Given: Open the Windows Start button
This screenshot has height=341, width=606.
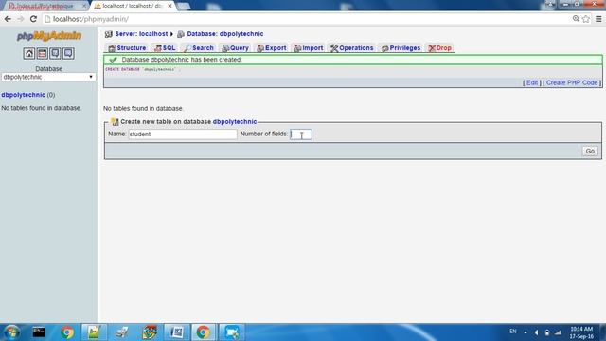Looking at the screenshot, I should pyautogui.click(x=11, y=332).
